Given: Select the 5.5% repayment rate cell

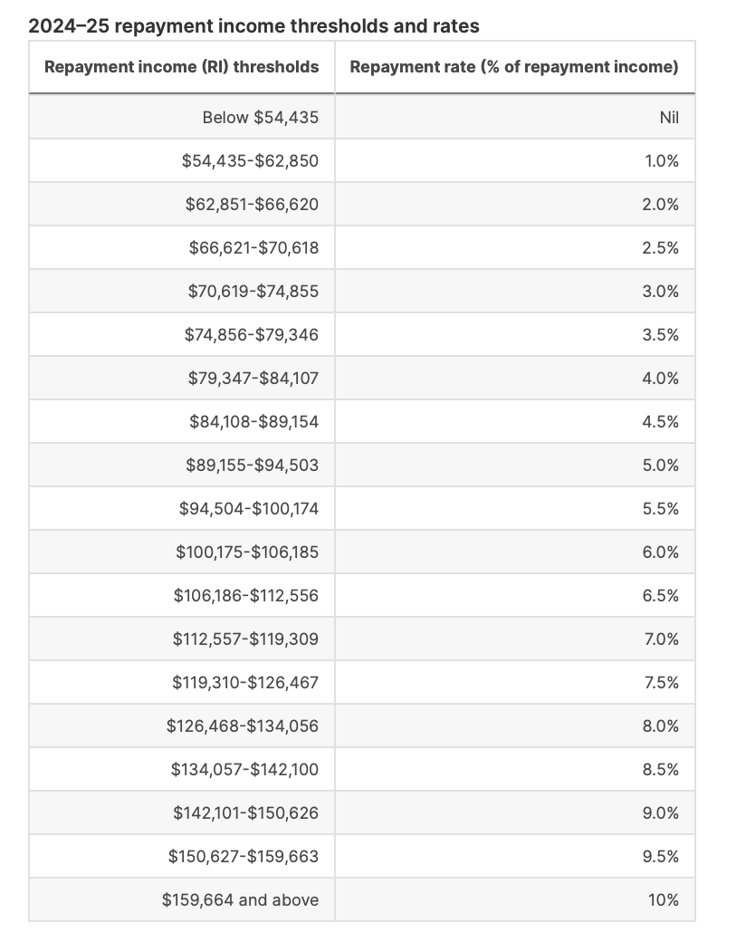Looking at the screenshot, I should tap(514, 508).
